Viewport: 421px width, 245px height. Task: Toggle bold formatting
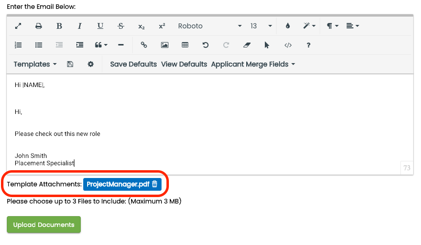point(59,26)
